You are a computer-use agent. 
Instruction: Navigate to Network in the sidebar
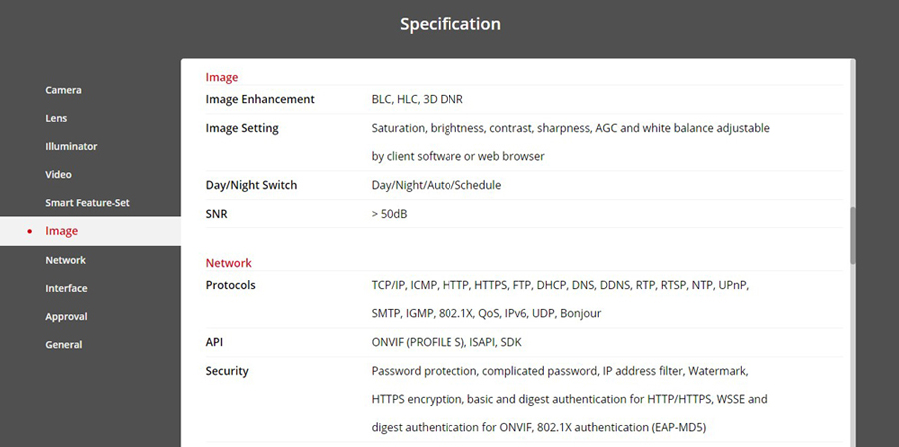pyautogui.click(x=65, y=260)
